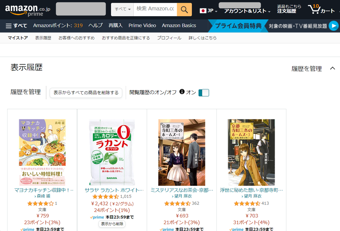Image resolution: width=340 pixels, height=231 pixels.
Task: Open star rating with 362 reviews
Action: [178, 203]
